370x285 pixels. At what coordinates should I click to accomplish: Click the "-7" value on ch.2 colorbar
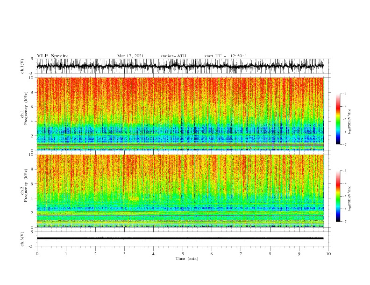[x=345, y=222]
